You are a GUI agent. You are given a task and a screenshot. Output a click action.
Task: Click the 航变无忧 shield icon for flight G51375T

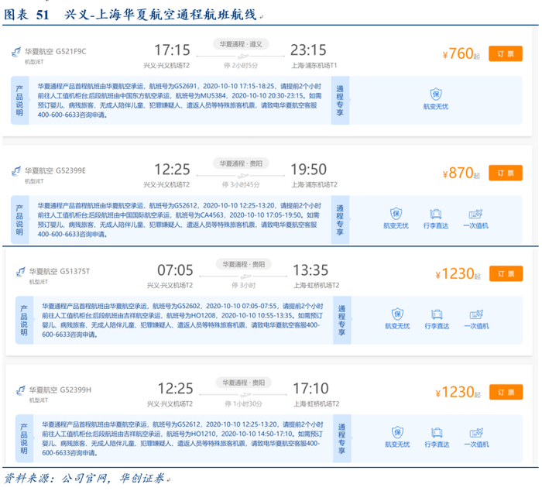coord(397,314)
